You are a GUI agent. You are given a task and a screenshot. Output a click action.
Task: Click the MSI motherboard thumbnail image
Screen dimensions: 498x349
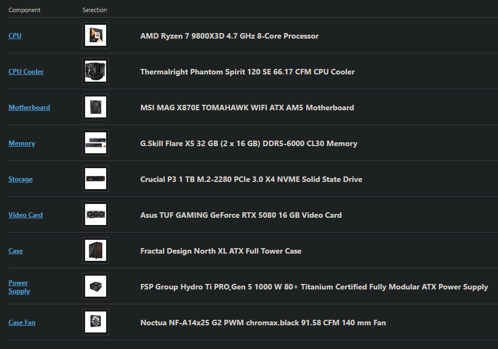[x=96, y=107]
